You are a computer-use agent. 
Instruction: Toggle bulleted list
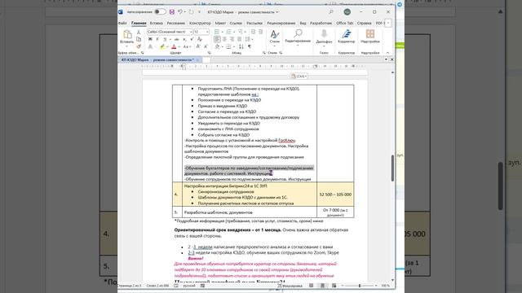217,32
